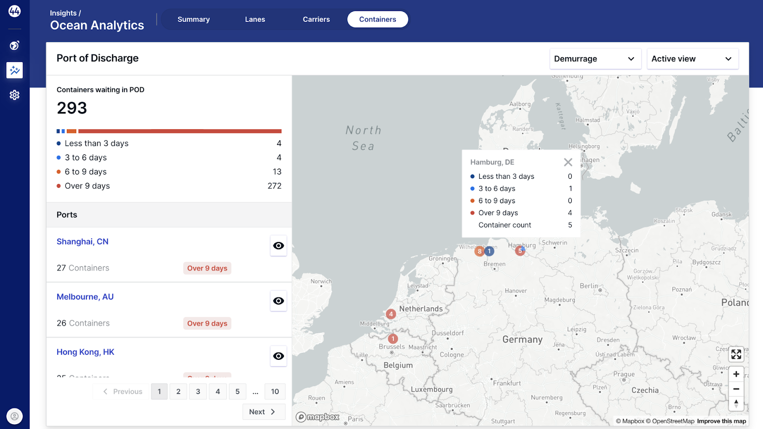Click the 6 to 9 days orange bar segment
The height and width of the screenshot is (429, 763).
click(x=72, y=131)
